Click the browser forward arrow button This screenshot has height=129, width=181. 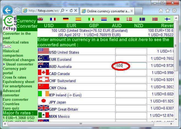17,11
